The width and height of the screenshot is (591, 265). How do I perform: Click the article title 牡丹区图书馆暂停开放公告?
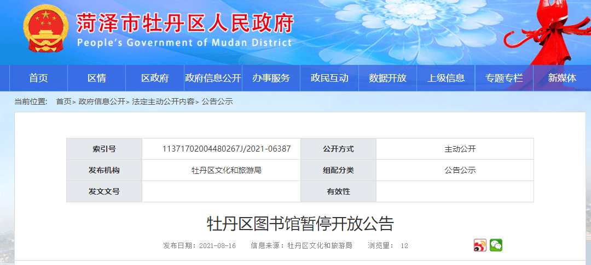coord(300,224)
